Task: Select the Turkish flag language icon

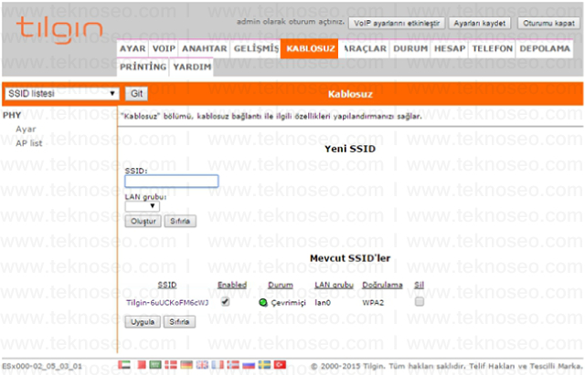Action: pyautogui.click(x=280, y=365)
